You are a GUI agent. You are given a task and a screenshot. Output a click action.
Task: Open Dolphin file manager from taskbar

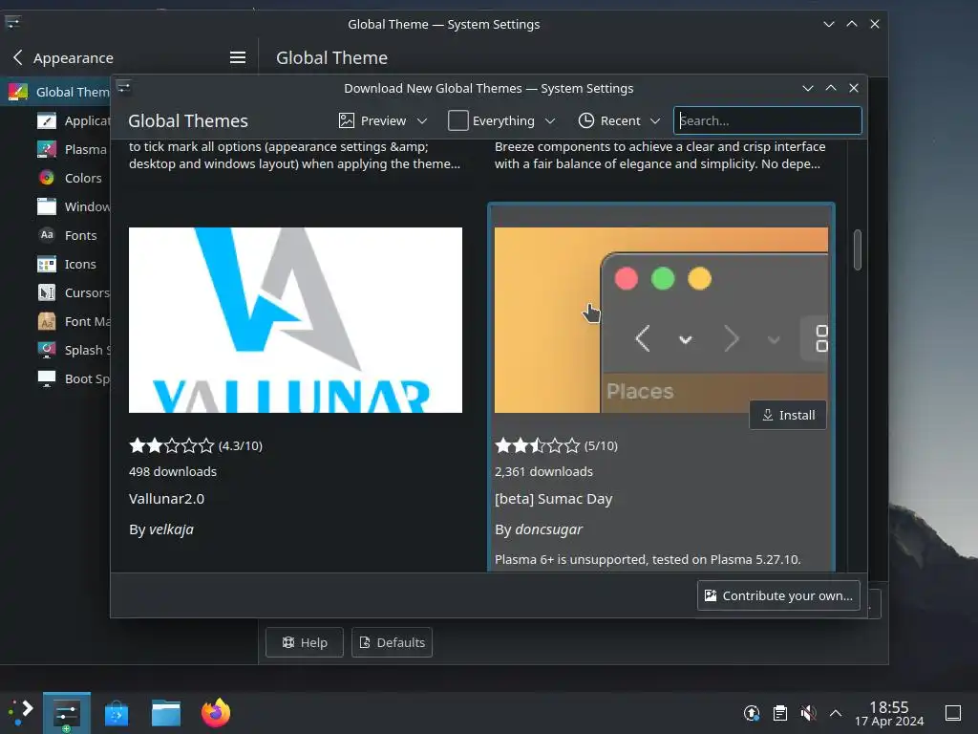(x=166, y=713)
